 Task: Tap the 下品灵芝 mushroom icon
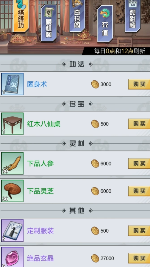(12, 191)
